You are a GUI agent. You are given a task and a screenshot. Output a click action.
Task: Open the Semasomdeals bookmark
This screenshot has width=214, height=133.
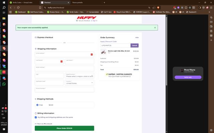(x=93, y=12)
